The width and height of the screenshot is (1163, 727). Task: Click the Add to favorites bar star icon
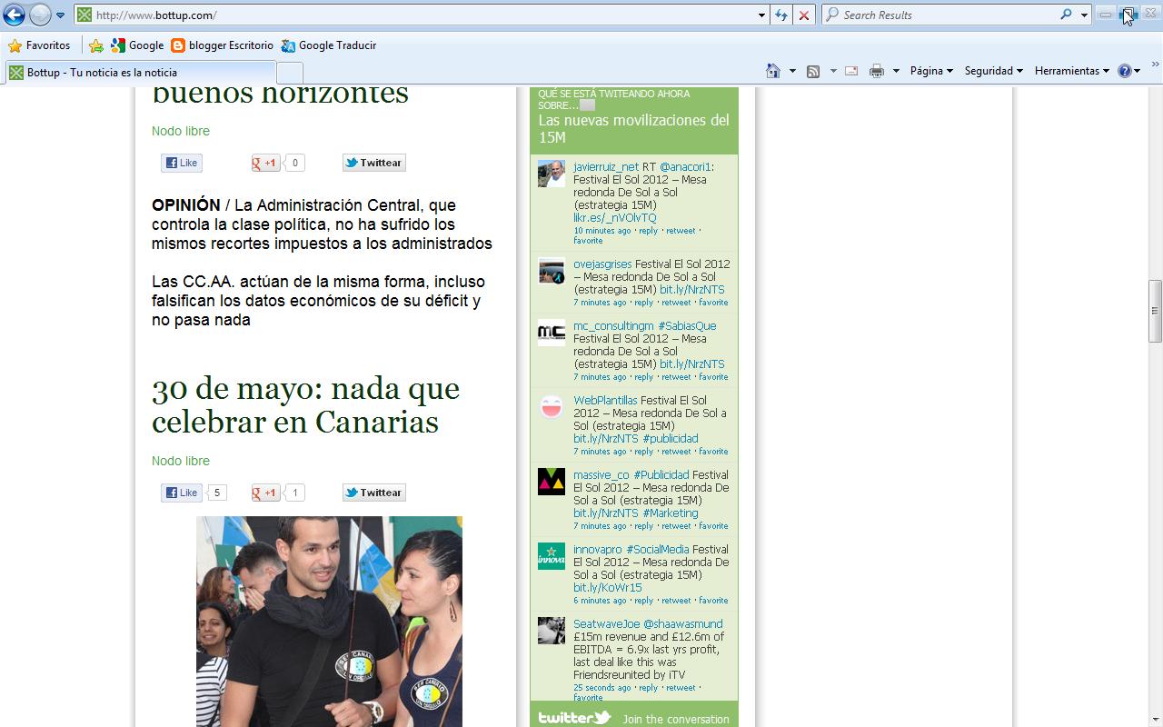pos(96,45)
